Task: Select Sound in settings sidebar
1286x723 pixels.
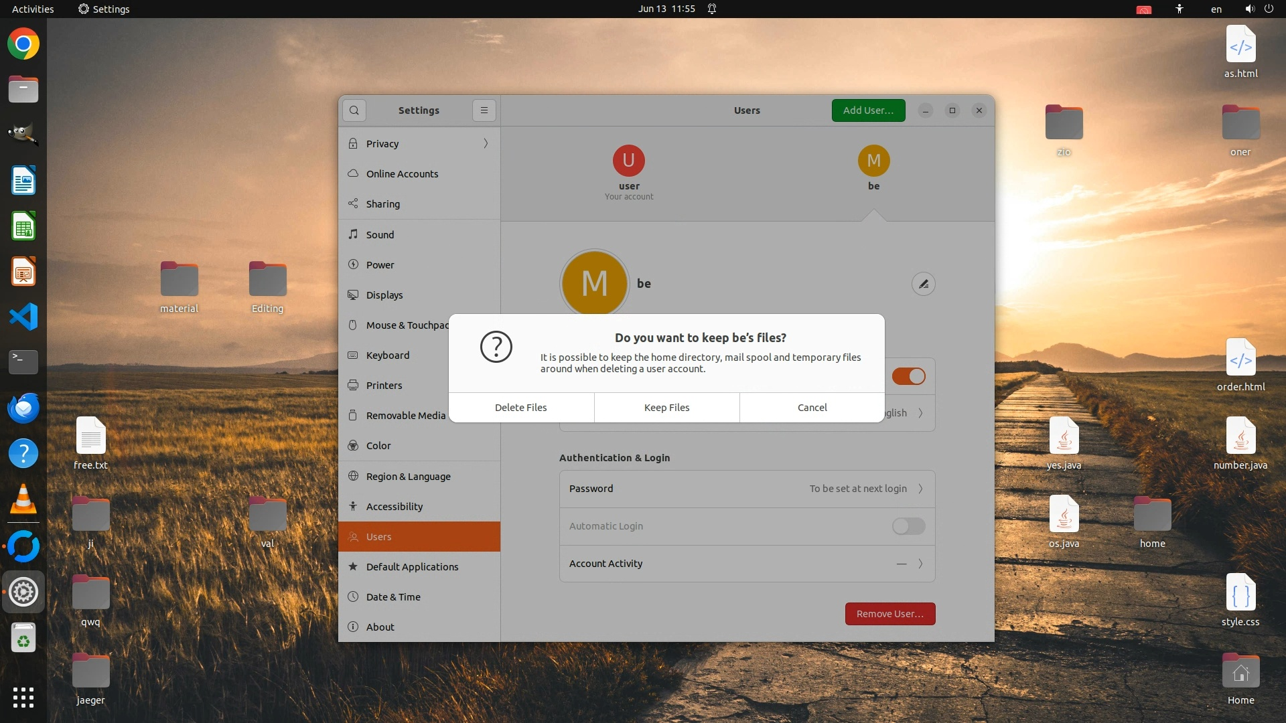Action: (x=380, y=234)
